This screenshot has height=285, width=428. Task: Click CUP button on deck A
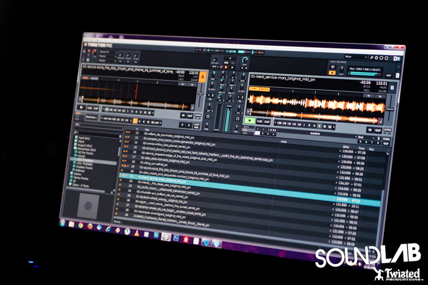96,109
